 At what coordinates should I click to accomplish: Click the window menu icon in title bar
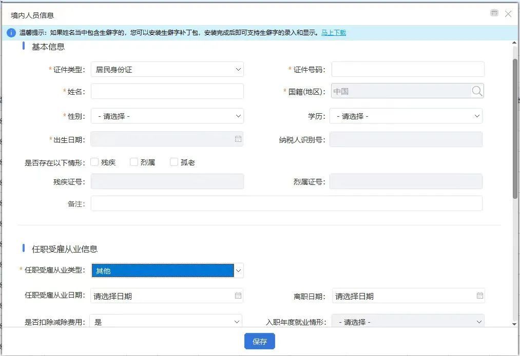494,13
